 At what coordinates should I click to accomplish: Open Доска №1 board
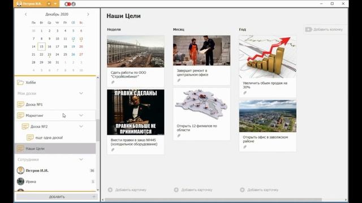point(55,104)
